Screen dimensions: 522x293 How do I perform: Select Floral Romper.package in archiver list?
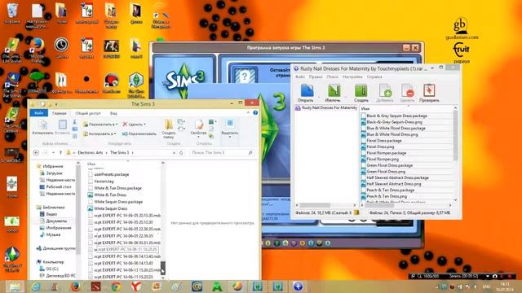pyautogui.click(x=386, y=153)
